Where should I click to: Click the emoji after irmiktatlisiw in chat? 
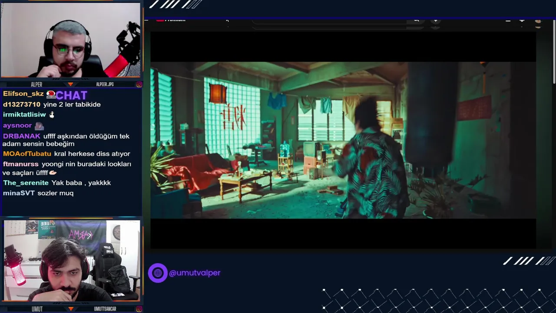(x=52, y=115)
